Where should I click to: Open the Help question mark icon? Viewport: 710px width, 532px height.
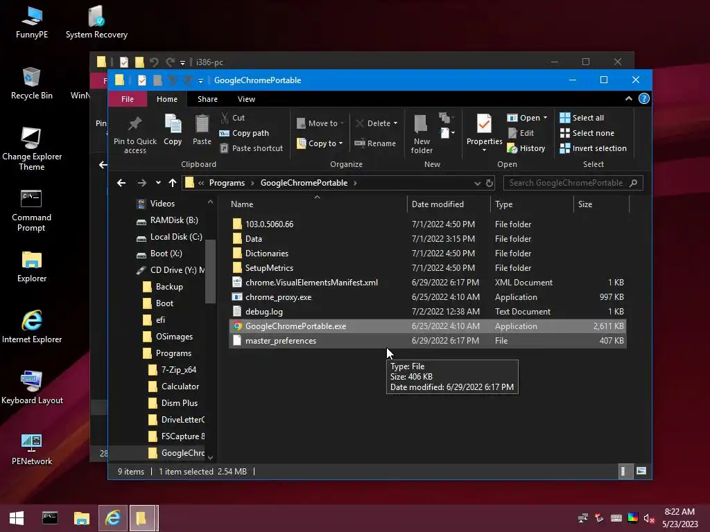coord(643,98)
